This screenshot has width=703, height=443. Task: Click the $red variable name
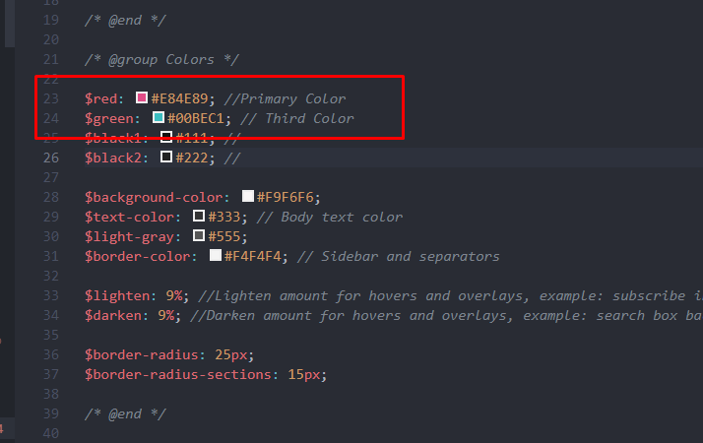point(100,98)
